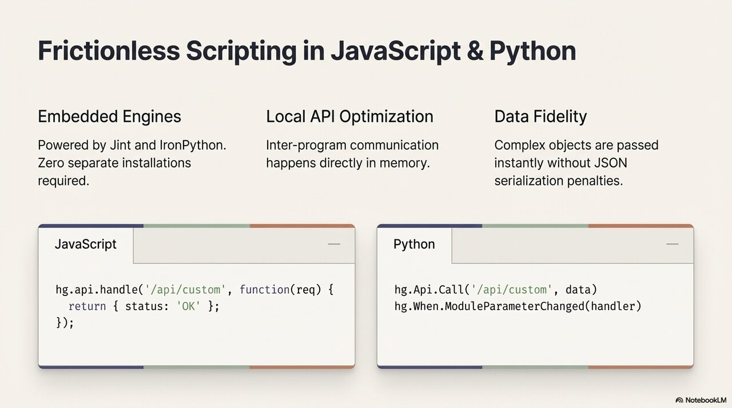The image size is (732, 408).
Task: Select the hg.When.ModuleParameterChanged code line
Action: click(x=518, y=306)
